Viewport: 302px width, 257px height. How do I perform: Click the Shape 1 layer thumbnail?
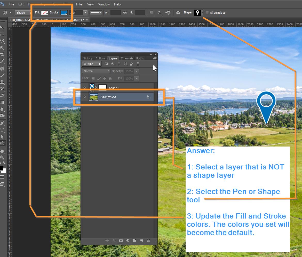click(92, 86)
